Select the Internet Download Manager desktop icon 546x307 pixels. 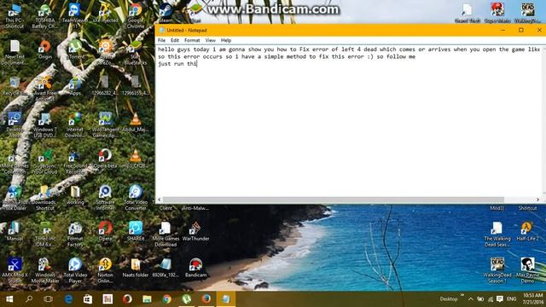(75, 125)
